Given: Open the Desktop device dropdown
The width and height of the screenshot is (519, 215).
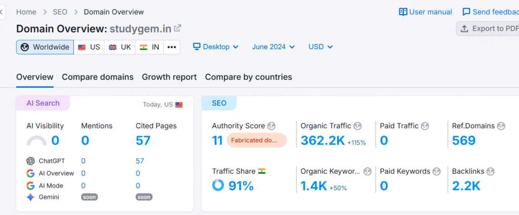Looking at the screenshot, I should coord(216,47).
